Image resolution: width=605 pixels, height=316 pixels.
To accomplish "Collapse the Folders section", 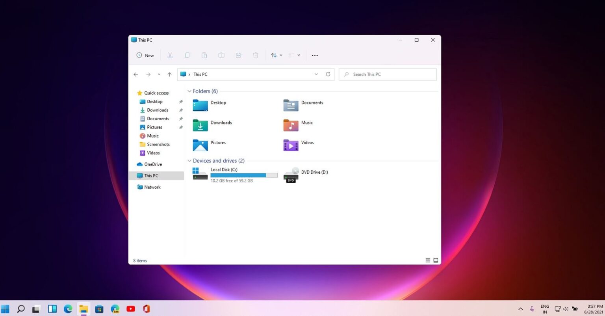I will point(189,91).
